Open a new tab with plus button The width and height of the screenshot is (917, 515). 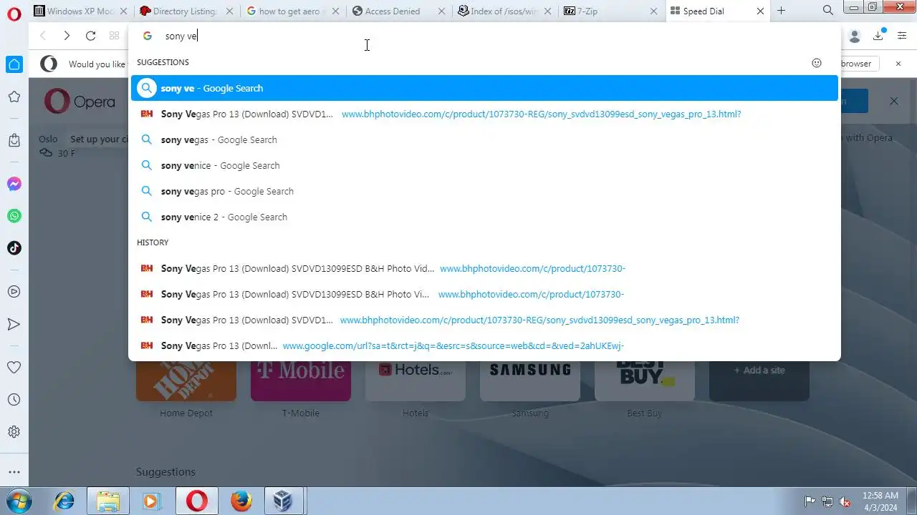782,11
